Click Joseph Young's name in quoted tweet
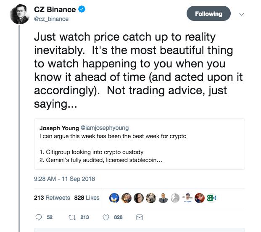 [x=59, y=128]
